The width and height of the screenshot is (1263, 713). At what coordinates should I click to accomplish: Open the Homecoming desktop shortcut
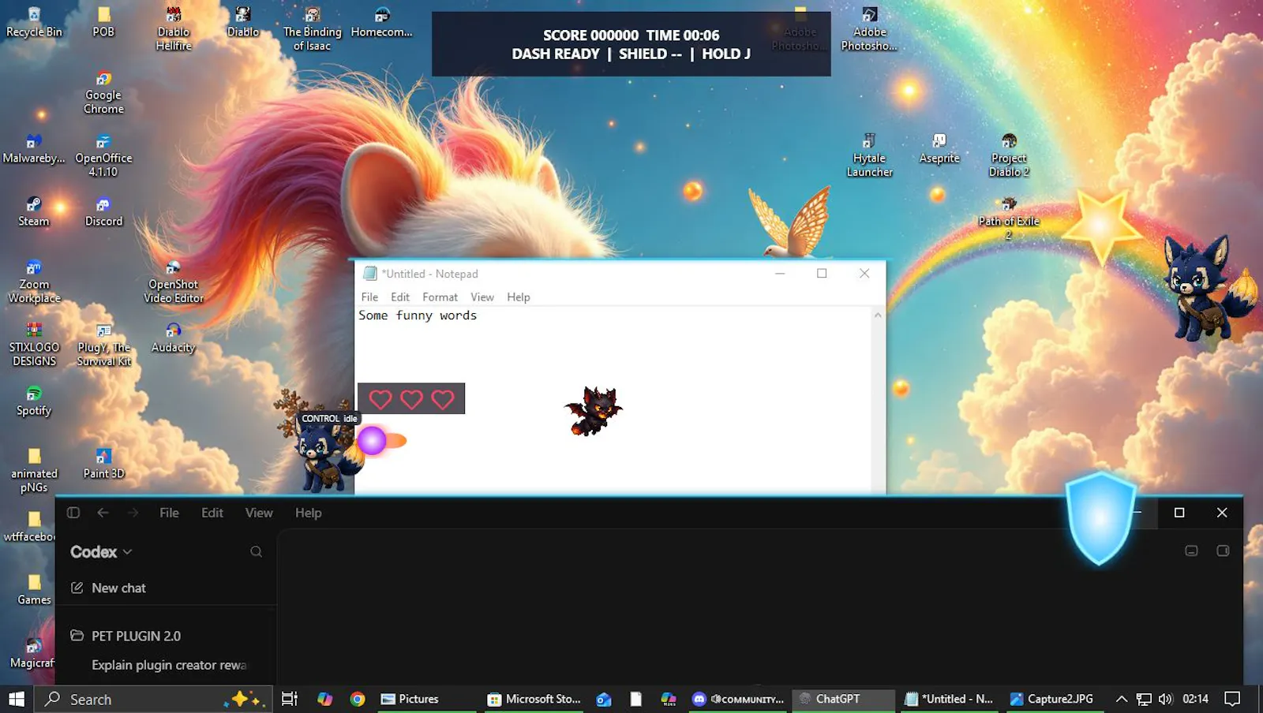[382, 22]
